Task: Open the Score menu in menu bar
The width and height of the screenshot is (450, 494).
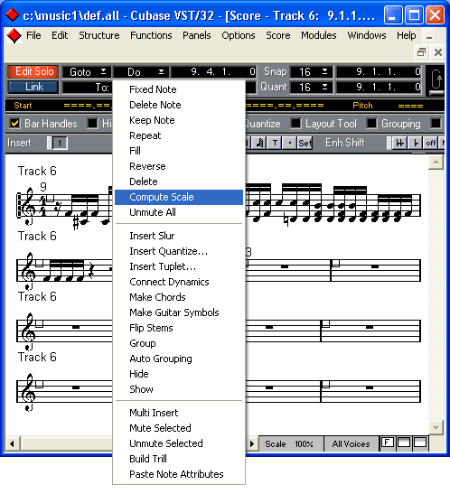Action: (278, 35)
